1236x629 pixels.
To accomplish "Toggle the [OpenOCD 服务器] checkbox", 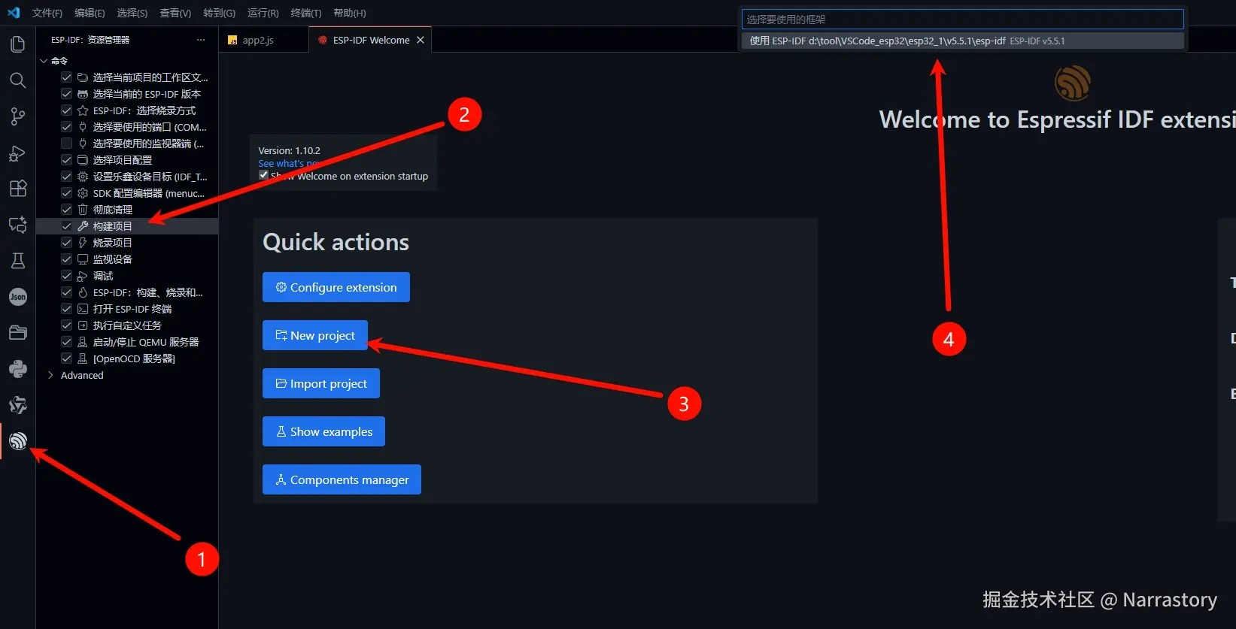I will 66,358.
